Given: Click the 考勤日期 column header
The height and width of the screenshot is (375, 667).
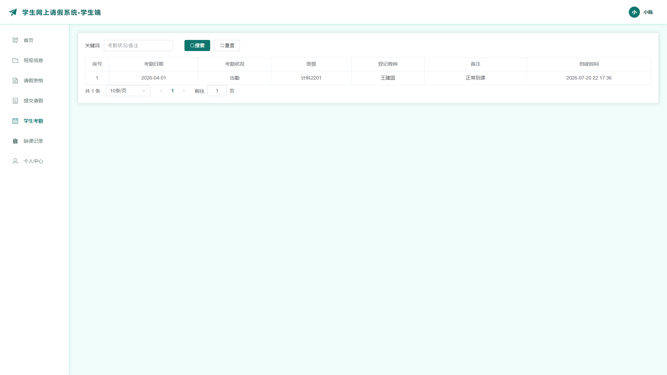Looking at the screenshot, I should [x=154, y=64].
